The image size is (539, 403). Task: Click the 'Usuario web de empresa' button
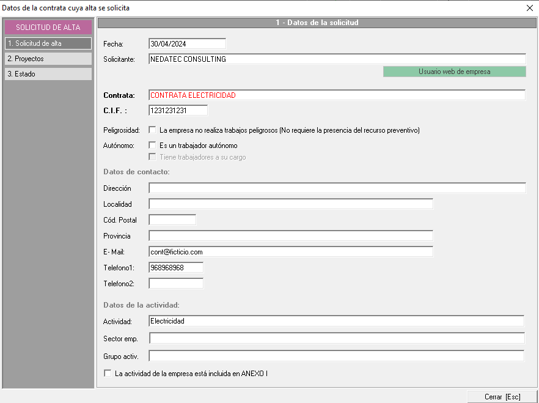[x=454, y=72]
